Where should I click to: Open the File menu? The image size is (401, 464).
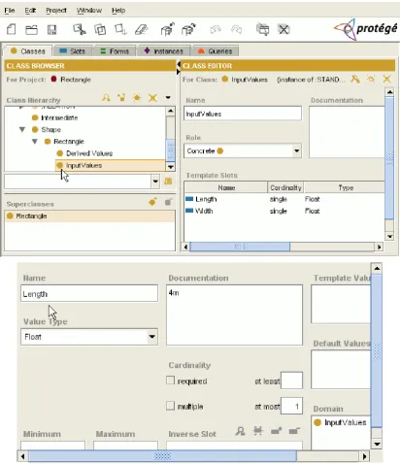(x=10, y=11)
